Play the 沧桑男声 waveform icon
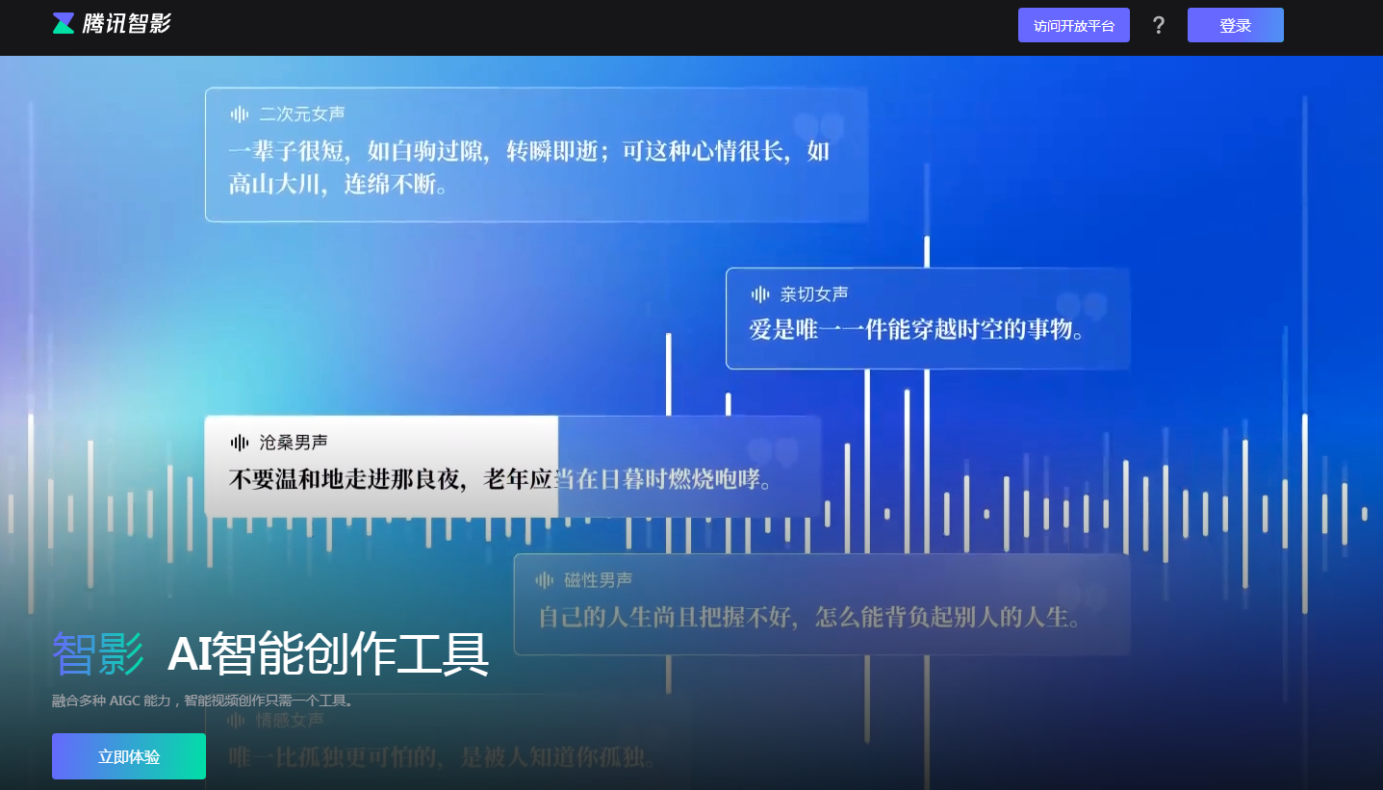The image size is (1383, 790). [238, 442]
